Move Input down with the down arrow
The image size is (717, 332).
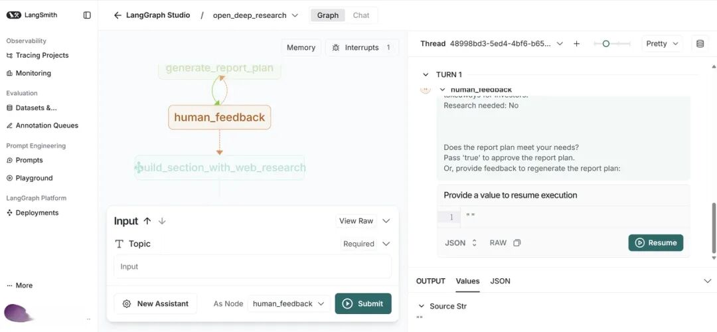162,221
